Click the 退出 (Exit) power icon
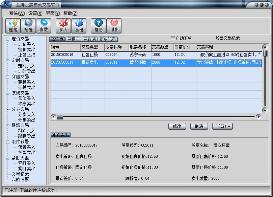 click(114, 25)
